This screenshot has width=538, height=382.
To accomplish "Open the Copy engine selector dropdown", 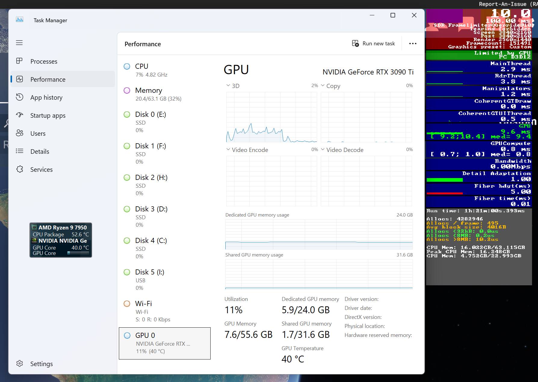I will [323, 86].
